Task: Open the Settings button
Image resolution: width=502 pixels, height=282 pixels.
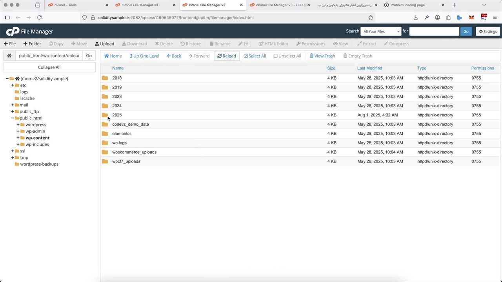Action: click(x=487, y=31)
